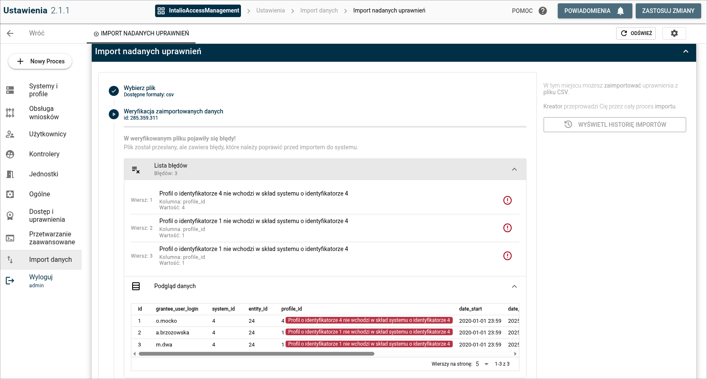The height and width of the screenshot is (379, 707).
Task: Click the help question mark icon
Action: click(542, 11)
